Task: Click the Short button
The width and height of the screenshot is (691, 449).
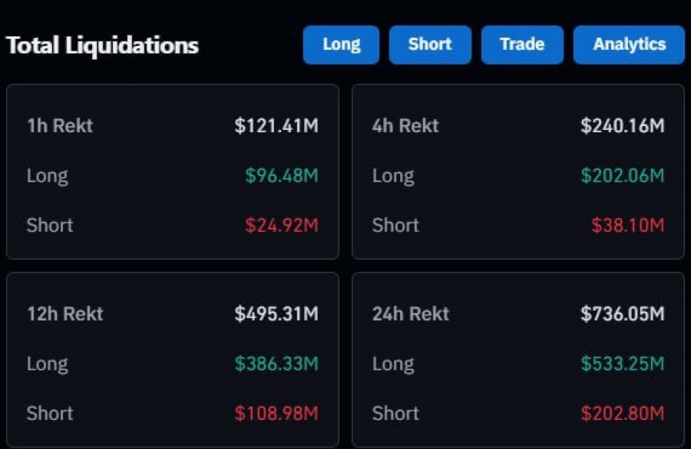Action: click(x=430, y=45)
